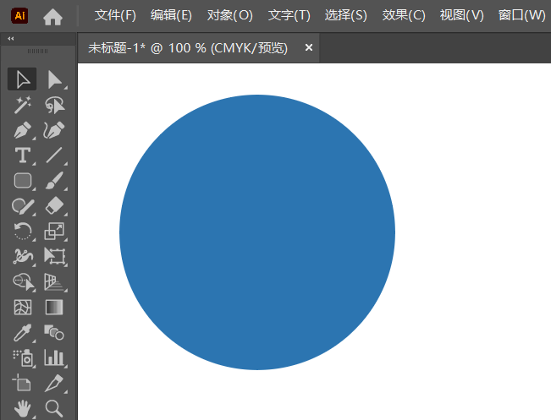Choose the Lasso tool
This screenshot has height=420, width=551.
coord(54,105)
